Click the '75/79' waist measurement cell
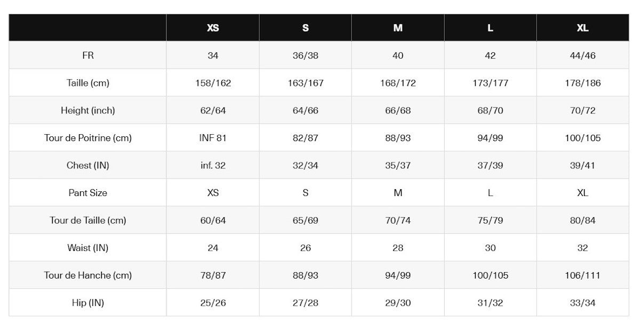Screen dimensions: 640x326 490,220
